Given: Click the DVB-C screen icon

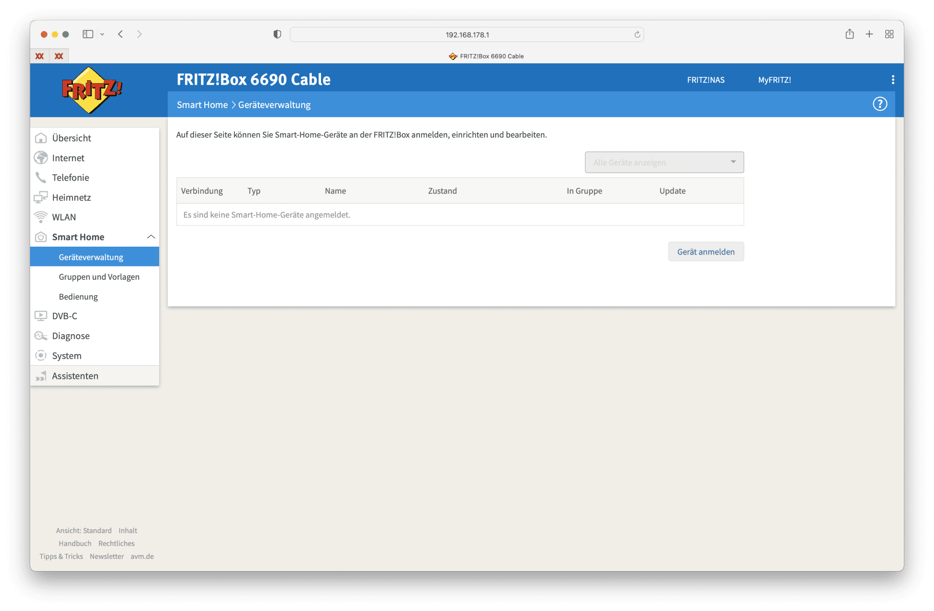Looking at the screenshot, I should (x=41, y=316).
